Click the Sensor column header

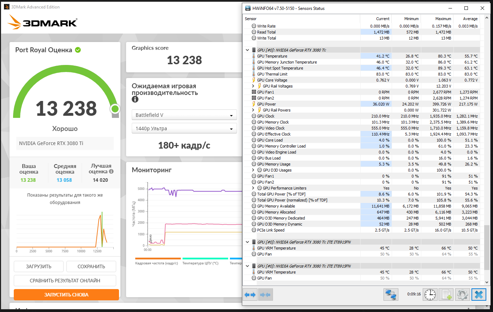pos(301,19)
